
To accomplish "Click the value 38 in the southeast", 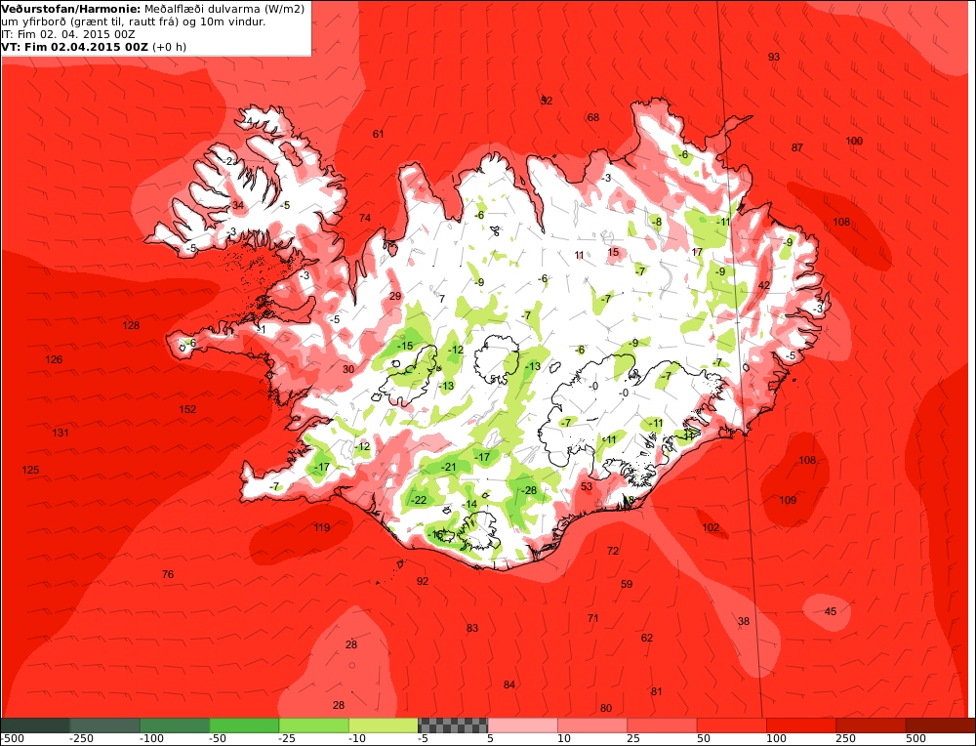I will [x=744, y=621].
